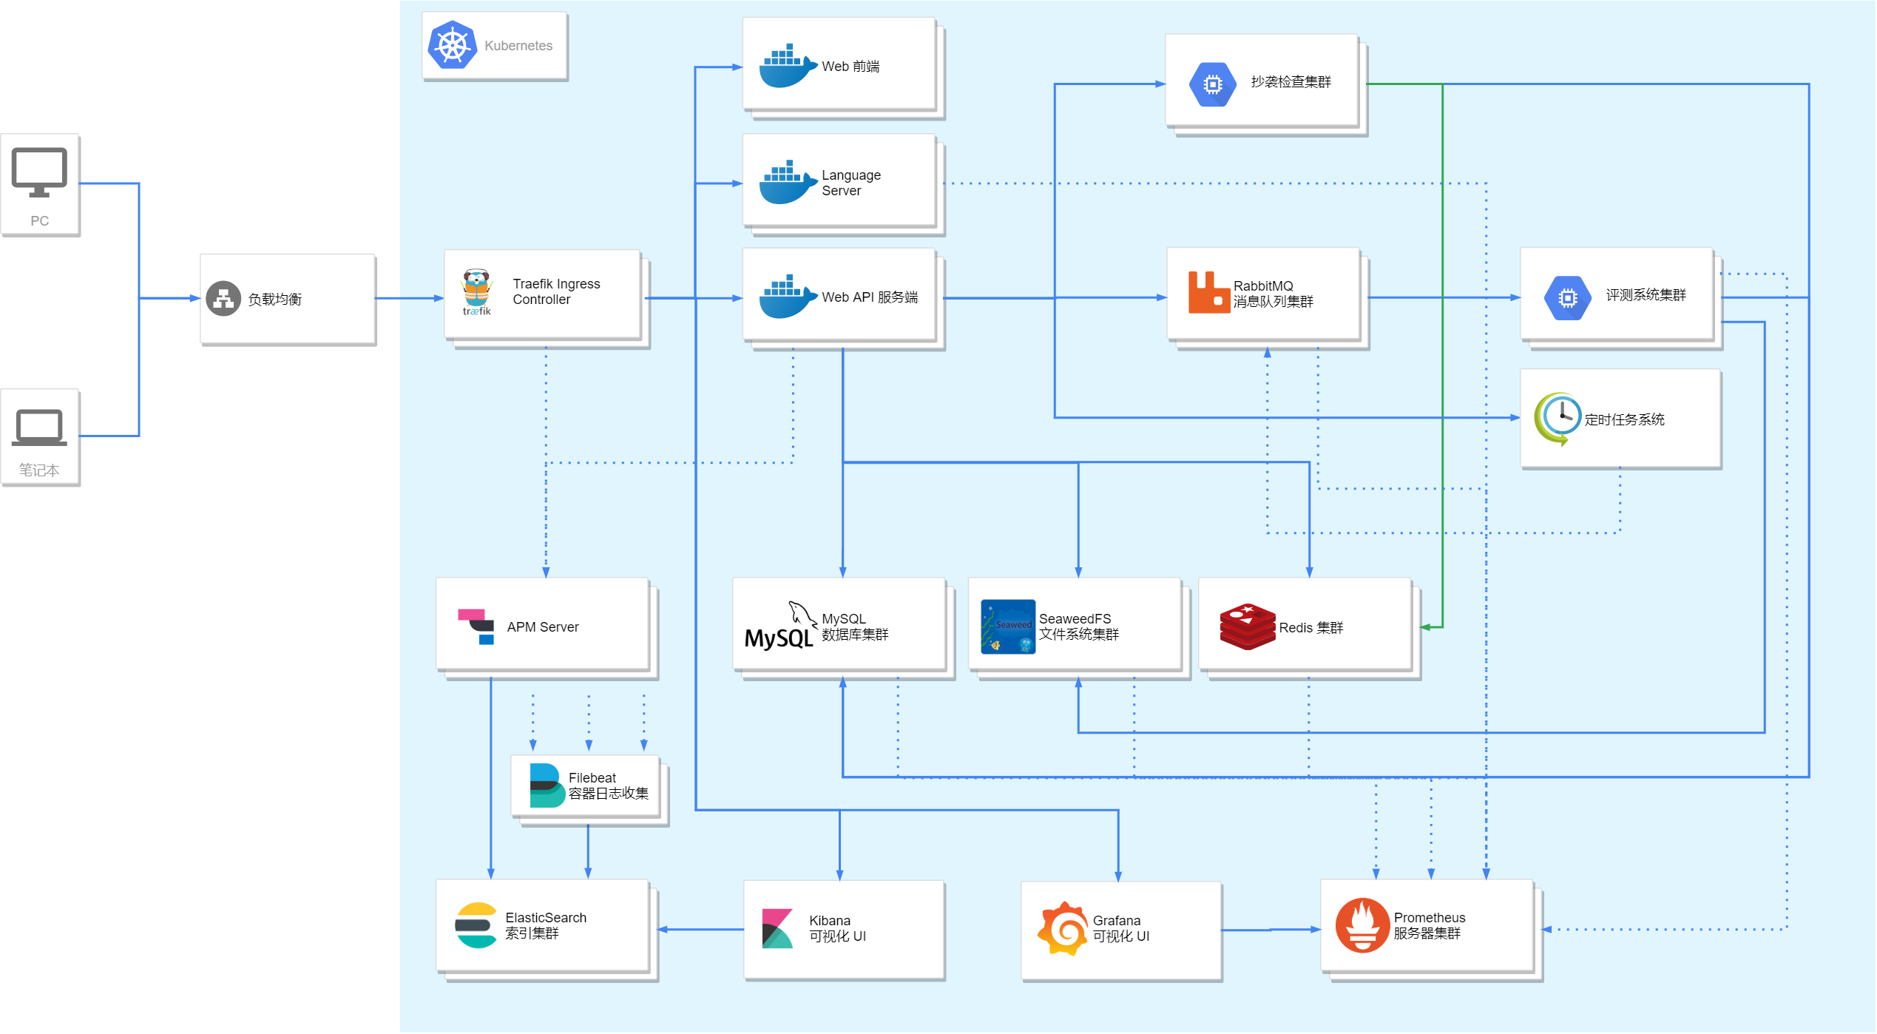Screen dimensions: 1877x1034
Task: Click the Filebeat logo icon
Action: (x=548, y=785)
